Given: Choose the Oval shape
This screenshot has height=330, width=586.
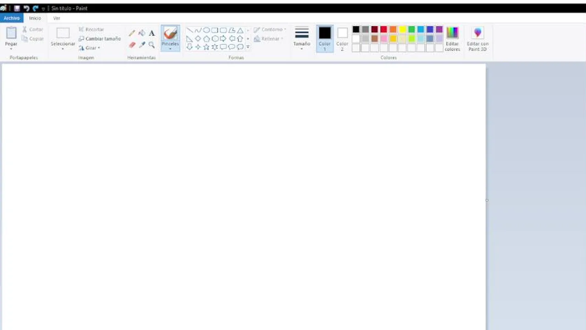Looking at the screenshot, I should 206,30.
